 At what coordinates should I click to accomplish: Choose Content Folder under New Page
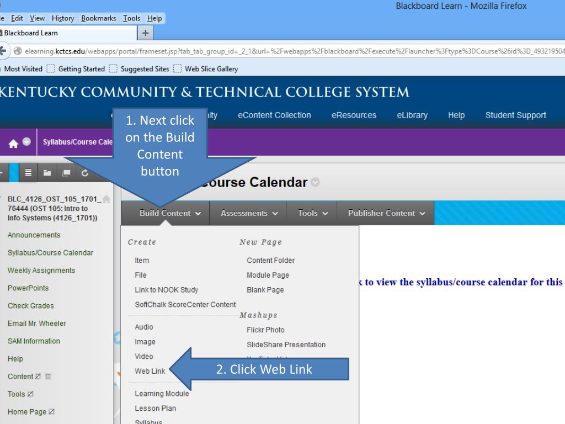[x=270, y=261]
